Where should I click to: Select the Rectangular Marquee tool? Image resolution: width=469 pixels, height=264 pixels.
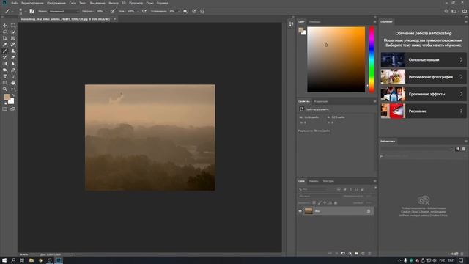13,26
